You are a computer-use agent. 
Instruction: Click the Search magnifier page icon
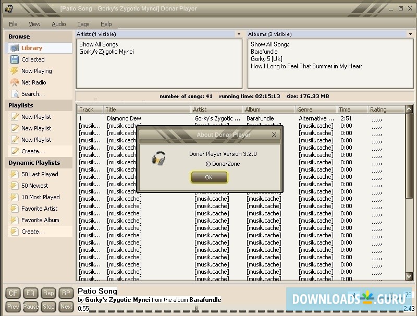[x=15, y=94]
